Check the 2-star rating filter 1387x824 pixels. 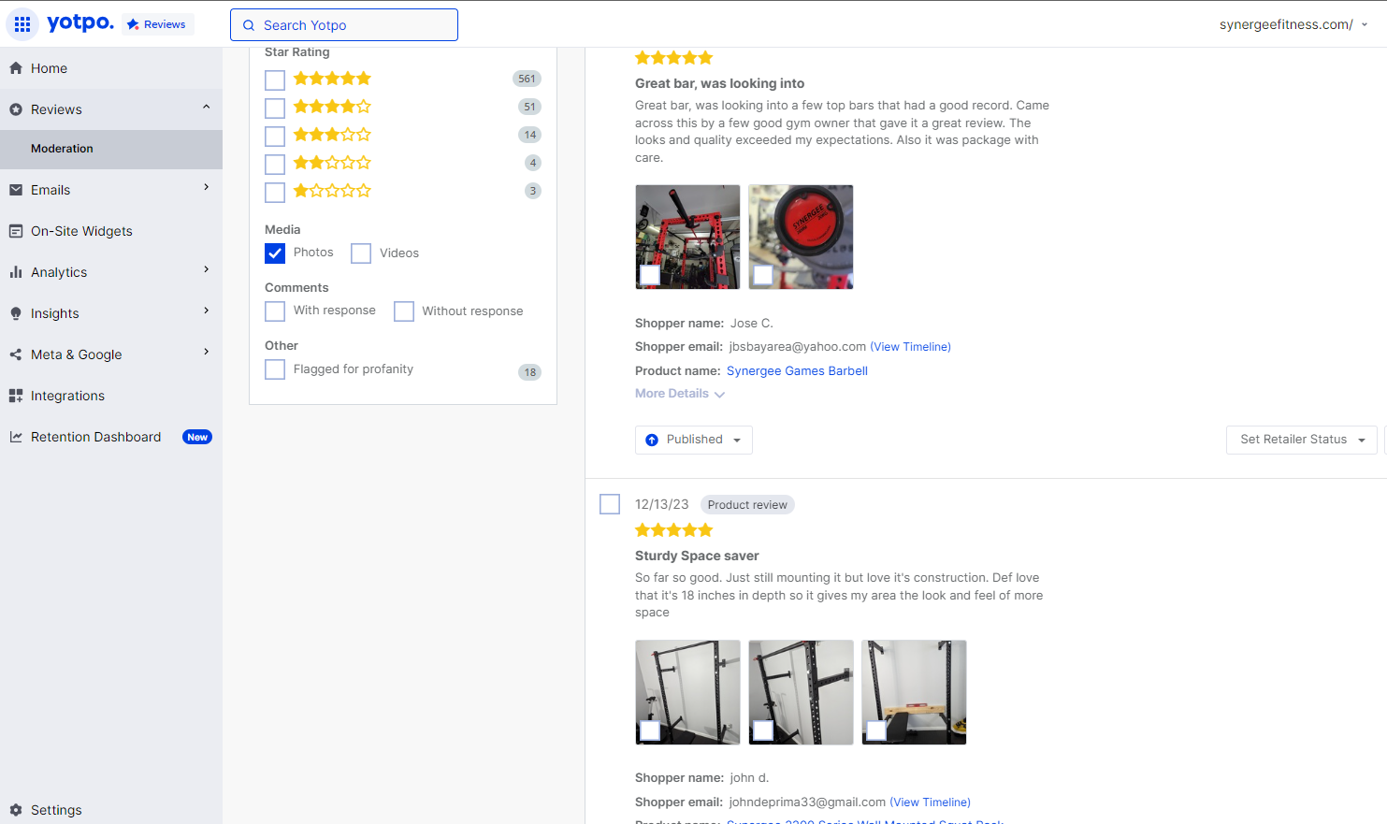[x=275, y=165]
